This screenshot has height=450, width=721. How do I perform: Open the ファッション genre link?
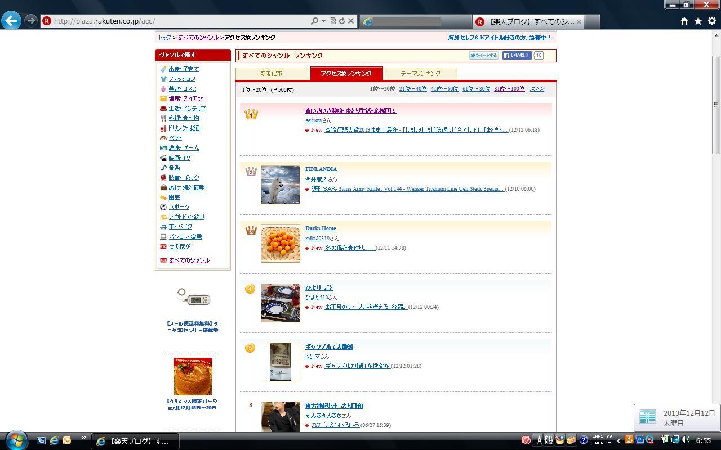(x=181, y=79)
